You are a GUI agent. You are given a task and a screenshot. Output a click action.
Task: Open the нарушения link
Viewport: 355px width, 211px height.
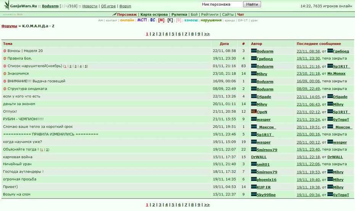[211, 20]
